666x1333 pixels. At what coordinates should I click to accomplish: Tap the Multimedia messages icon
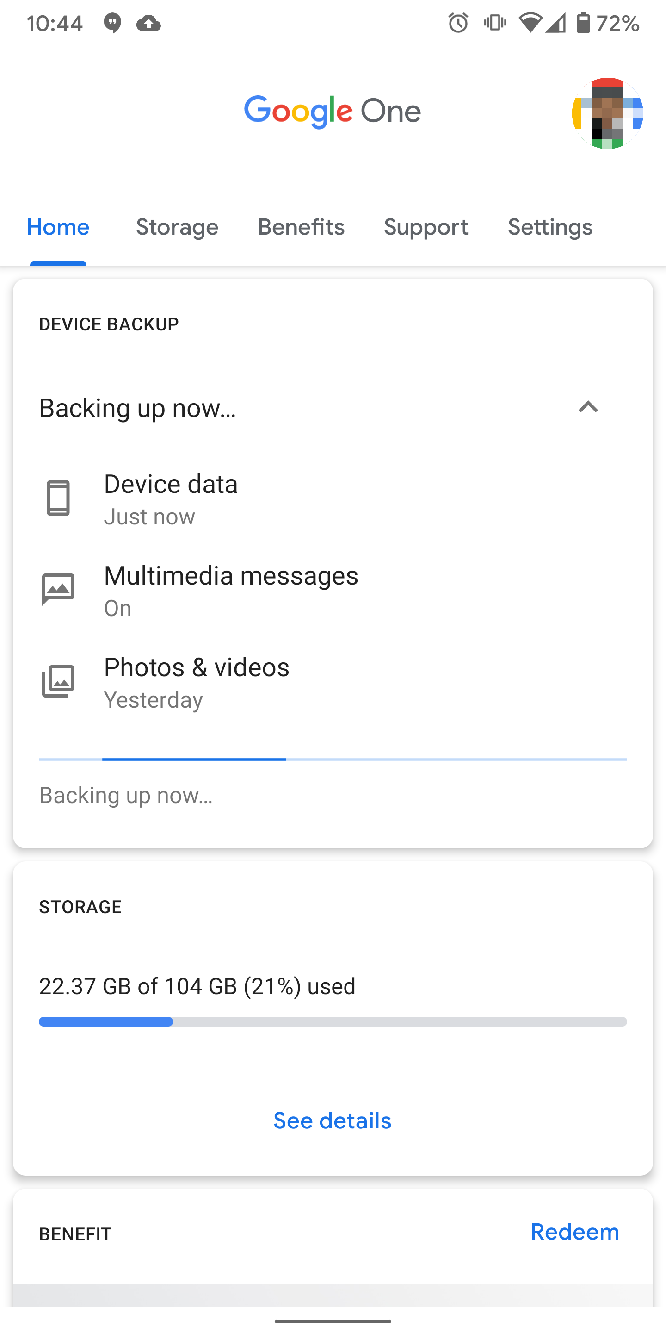(58, 589)
